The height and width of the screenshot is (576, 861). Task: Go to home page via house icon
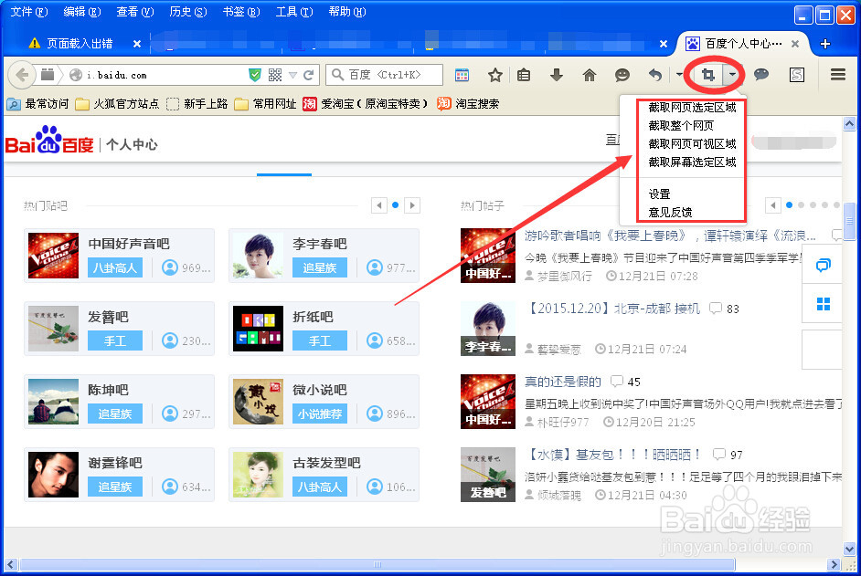590,75
